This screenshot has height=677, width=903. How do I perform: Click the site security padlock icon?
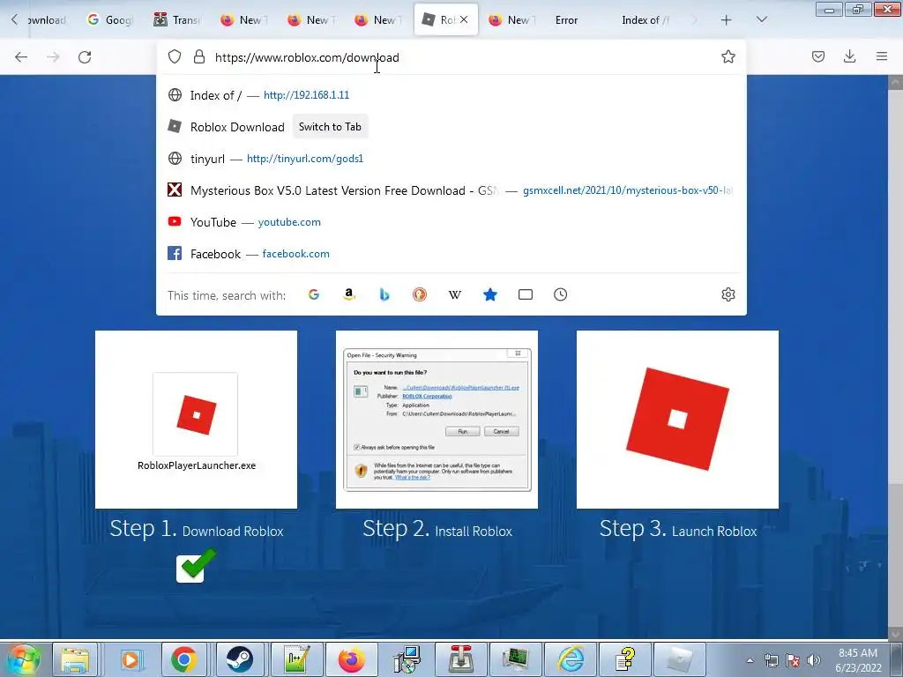click(199, 56)
